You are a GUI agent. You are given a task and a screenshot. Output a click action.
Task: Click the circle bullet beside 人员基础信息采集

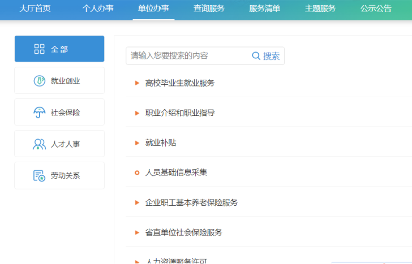point(137,172)
